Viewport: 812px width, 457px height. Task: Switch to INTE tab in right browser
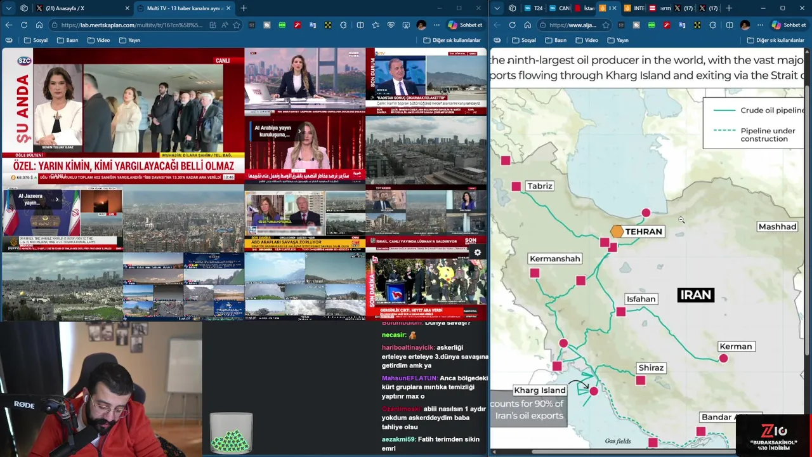click(x=633, y=8)
